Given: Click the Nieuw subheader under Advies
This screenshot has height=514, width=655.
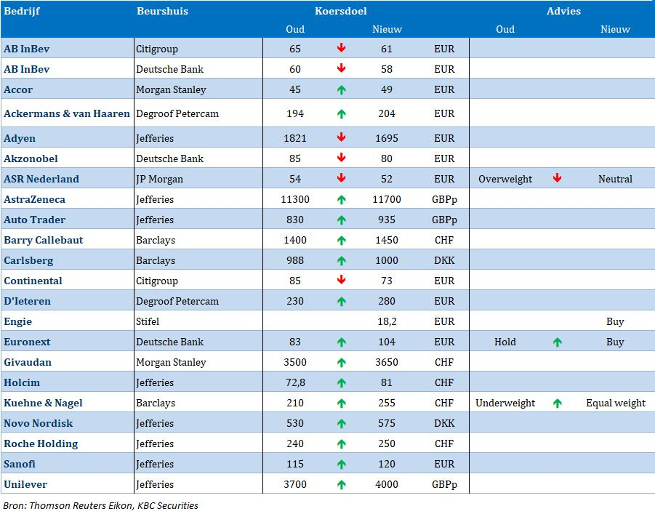Looking at the screenshot, I should (x=615, y=29).
